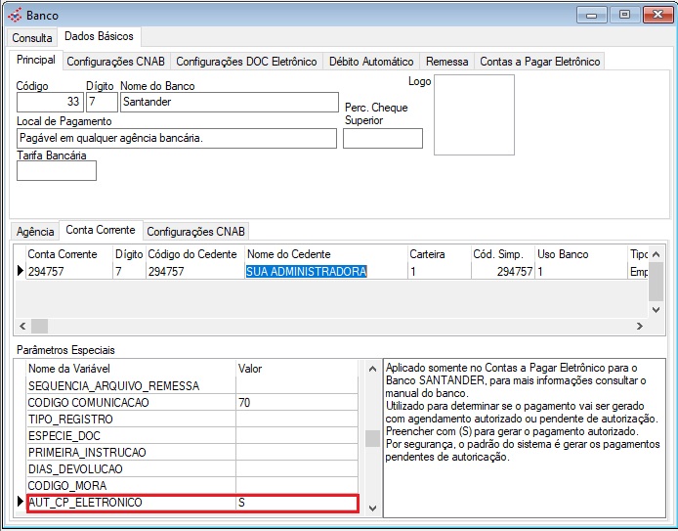The height and width of the screenshot is (531, 678).
Task: Select the AUT_CP_ELETRONICO value cell
Action: point(296,503)
